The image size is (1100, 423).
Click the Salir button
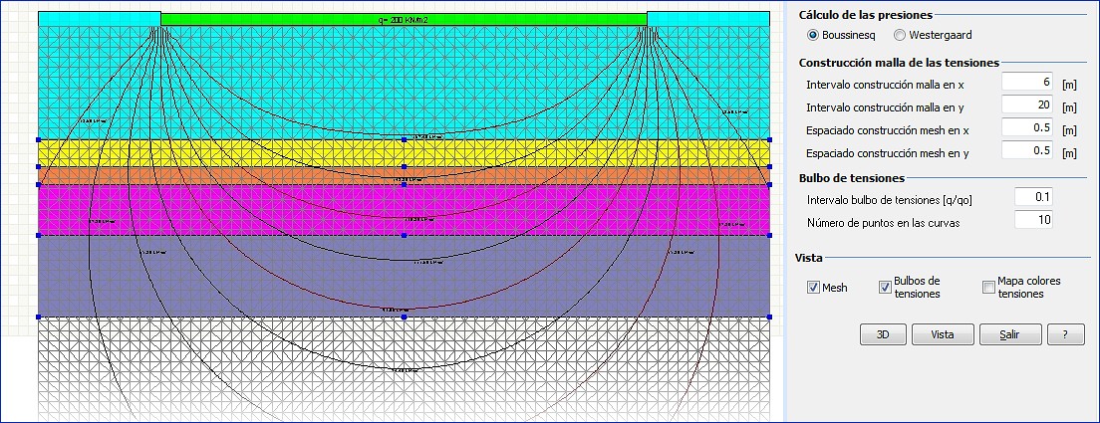click(x=1010, y=334)
